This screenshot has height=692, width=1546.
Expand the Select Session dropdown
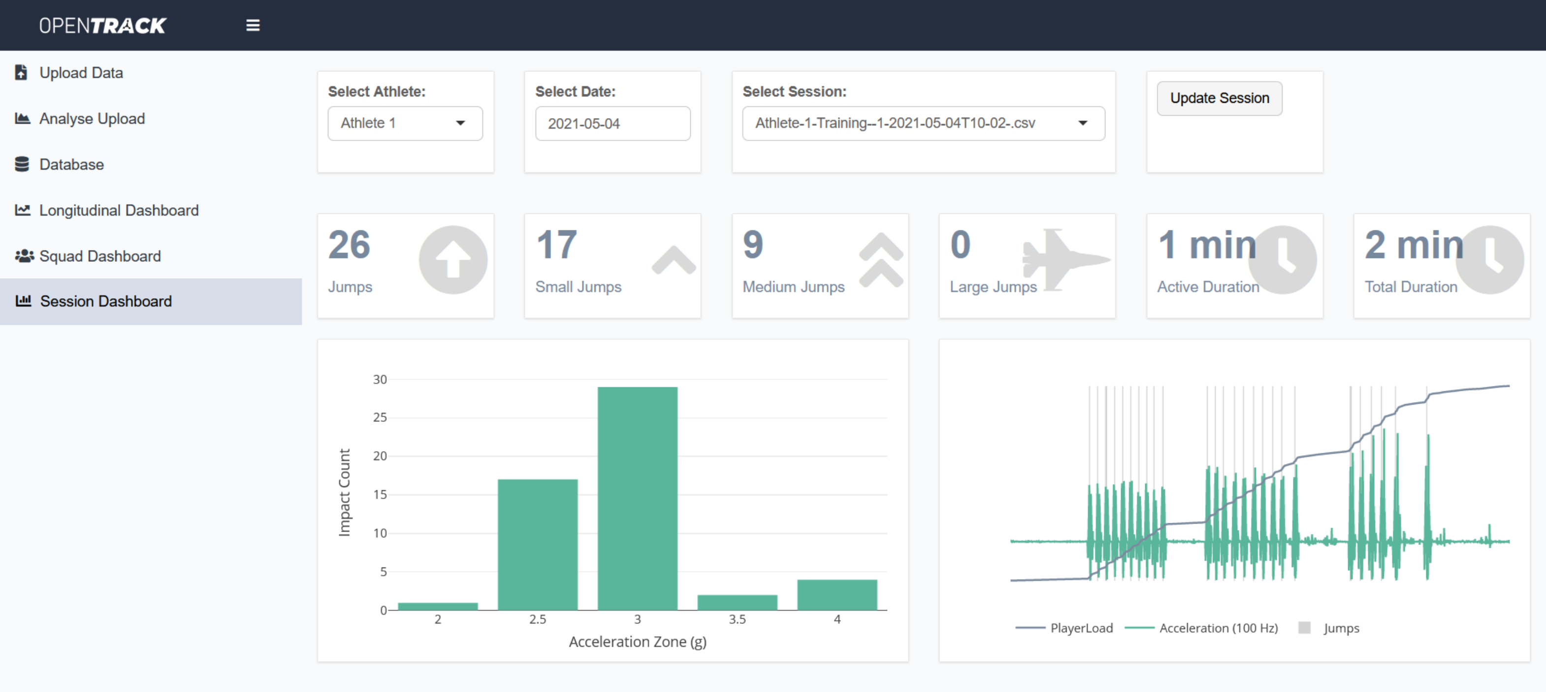coord(1083,122)
